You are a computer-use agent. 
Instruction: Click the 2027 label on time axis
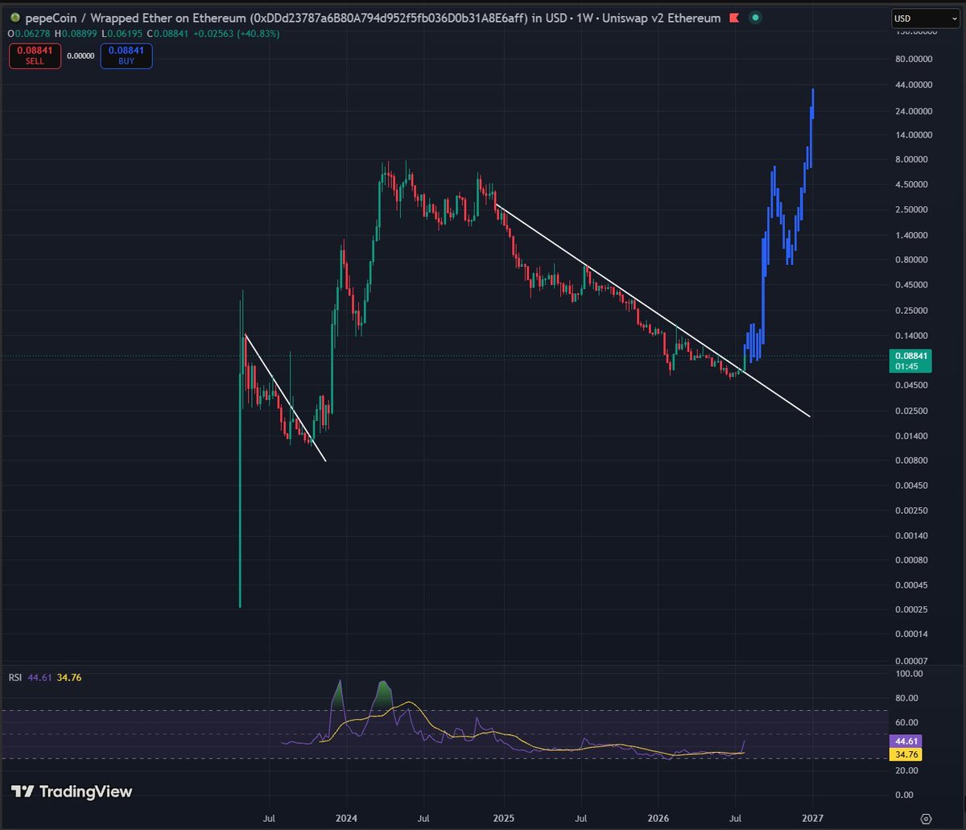pos(813,818)
